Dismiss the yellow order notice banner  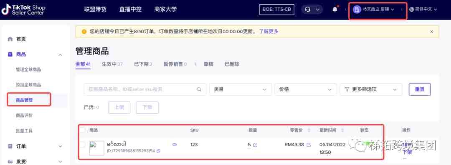click(x=431, y=32)
